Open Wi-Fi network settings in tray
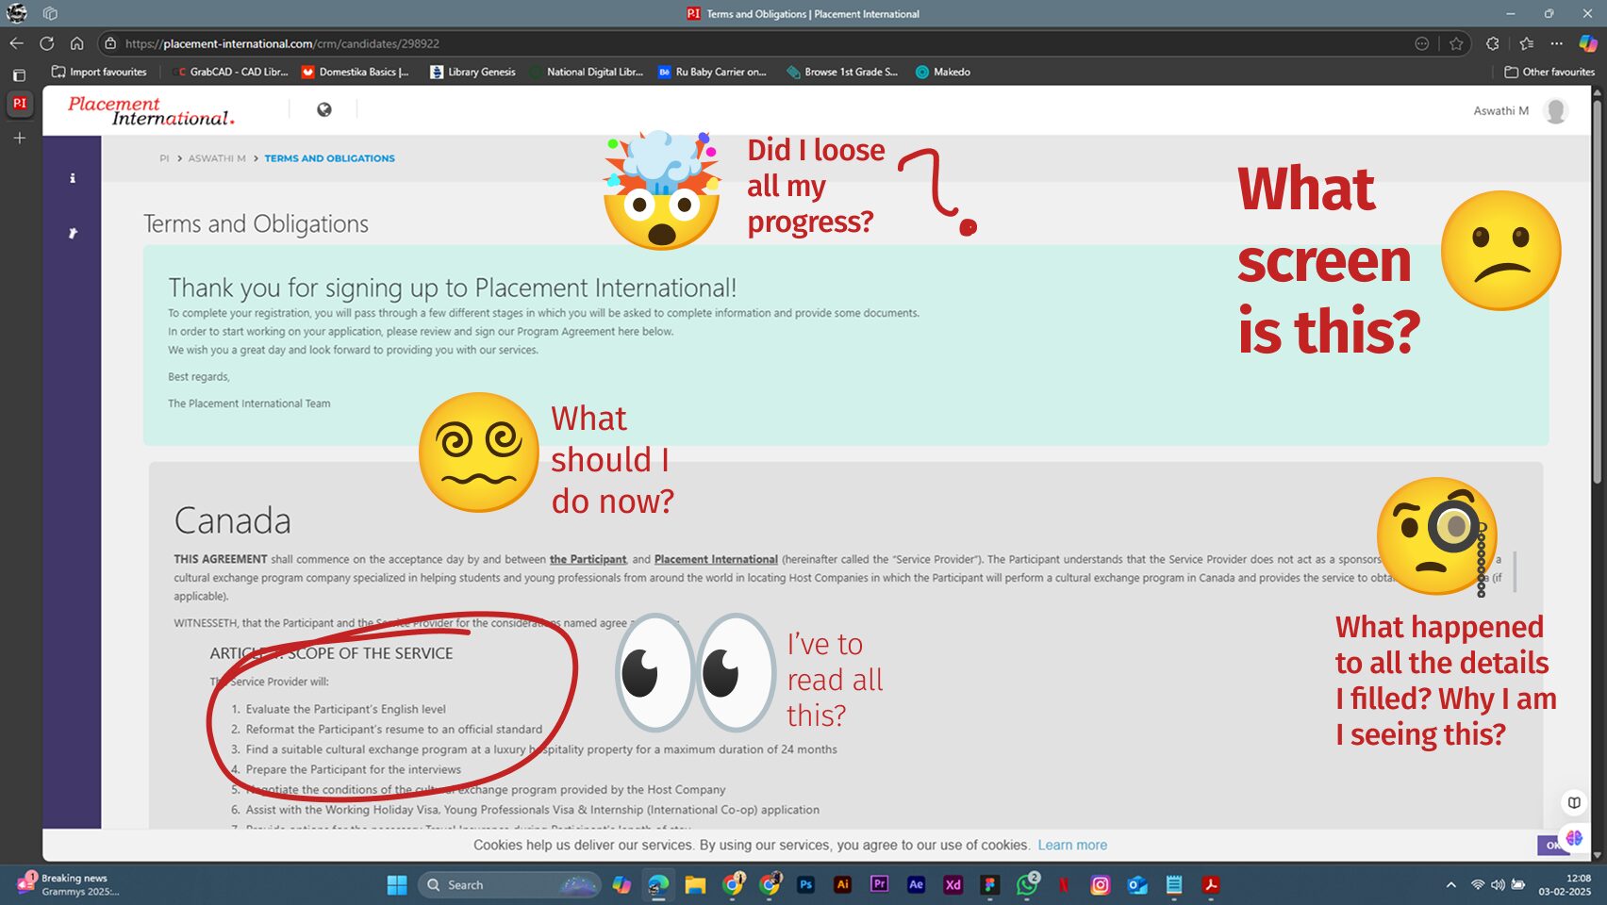The width and height of the screenshot is (1607, 905). 1478,884
